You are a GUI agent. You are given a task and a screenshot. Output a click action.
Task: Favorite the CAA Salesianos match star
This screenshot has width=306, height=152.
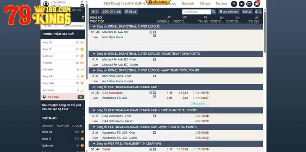pos(155,93)
